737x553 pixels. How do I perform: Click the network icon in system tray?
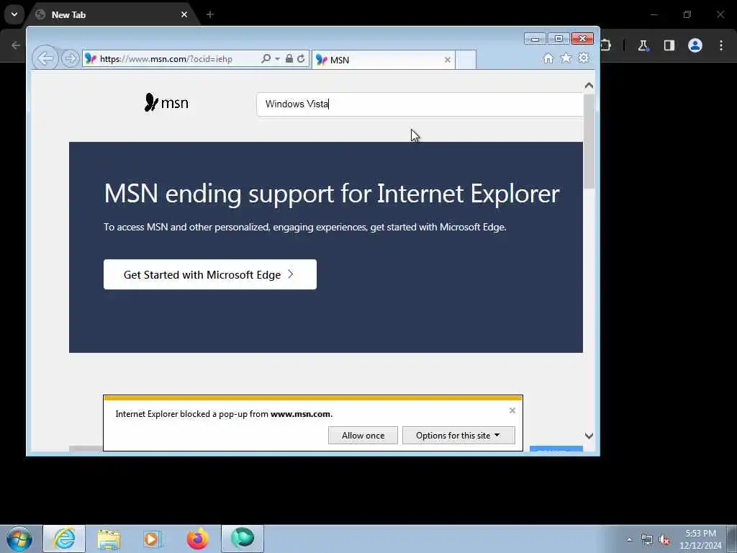point(647,540)
